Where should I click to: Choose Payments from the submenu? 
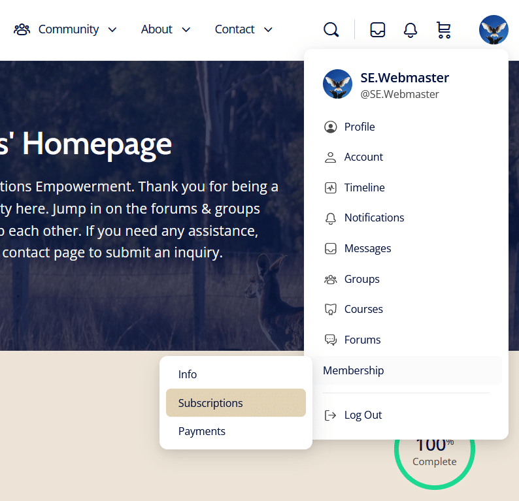202,431
